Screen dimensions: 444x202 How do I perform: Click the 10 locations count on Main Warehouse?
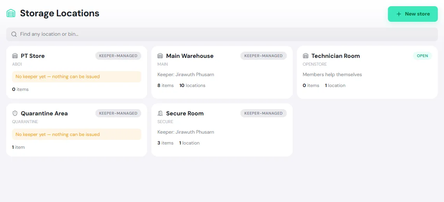tap(192, 85)
